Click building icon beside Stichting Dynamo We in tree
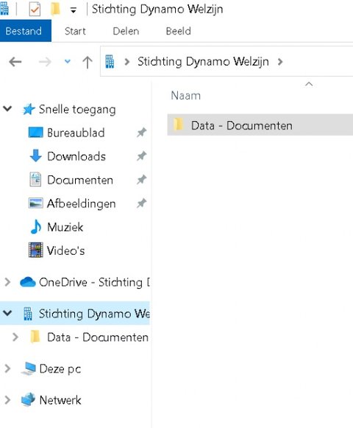The width and height of the screenshot is (353, 428). click(x=28, y=313)
